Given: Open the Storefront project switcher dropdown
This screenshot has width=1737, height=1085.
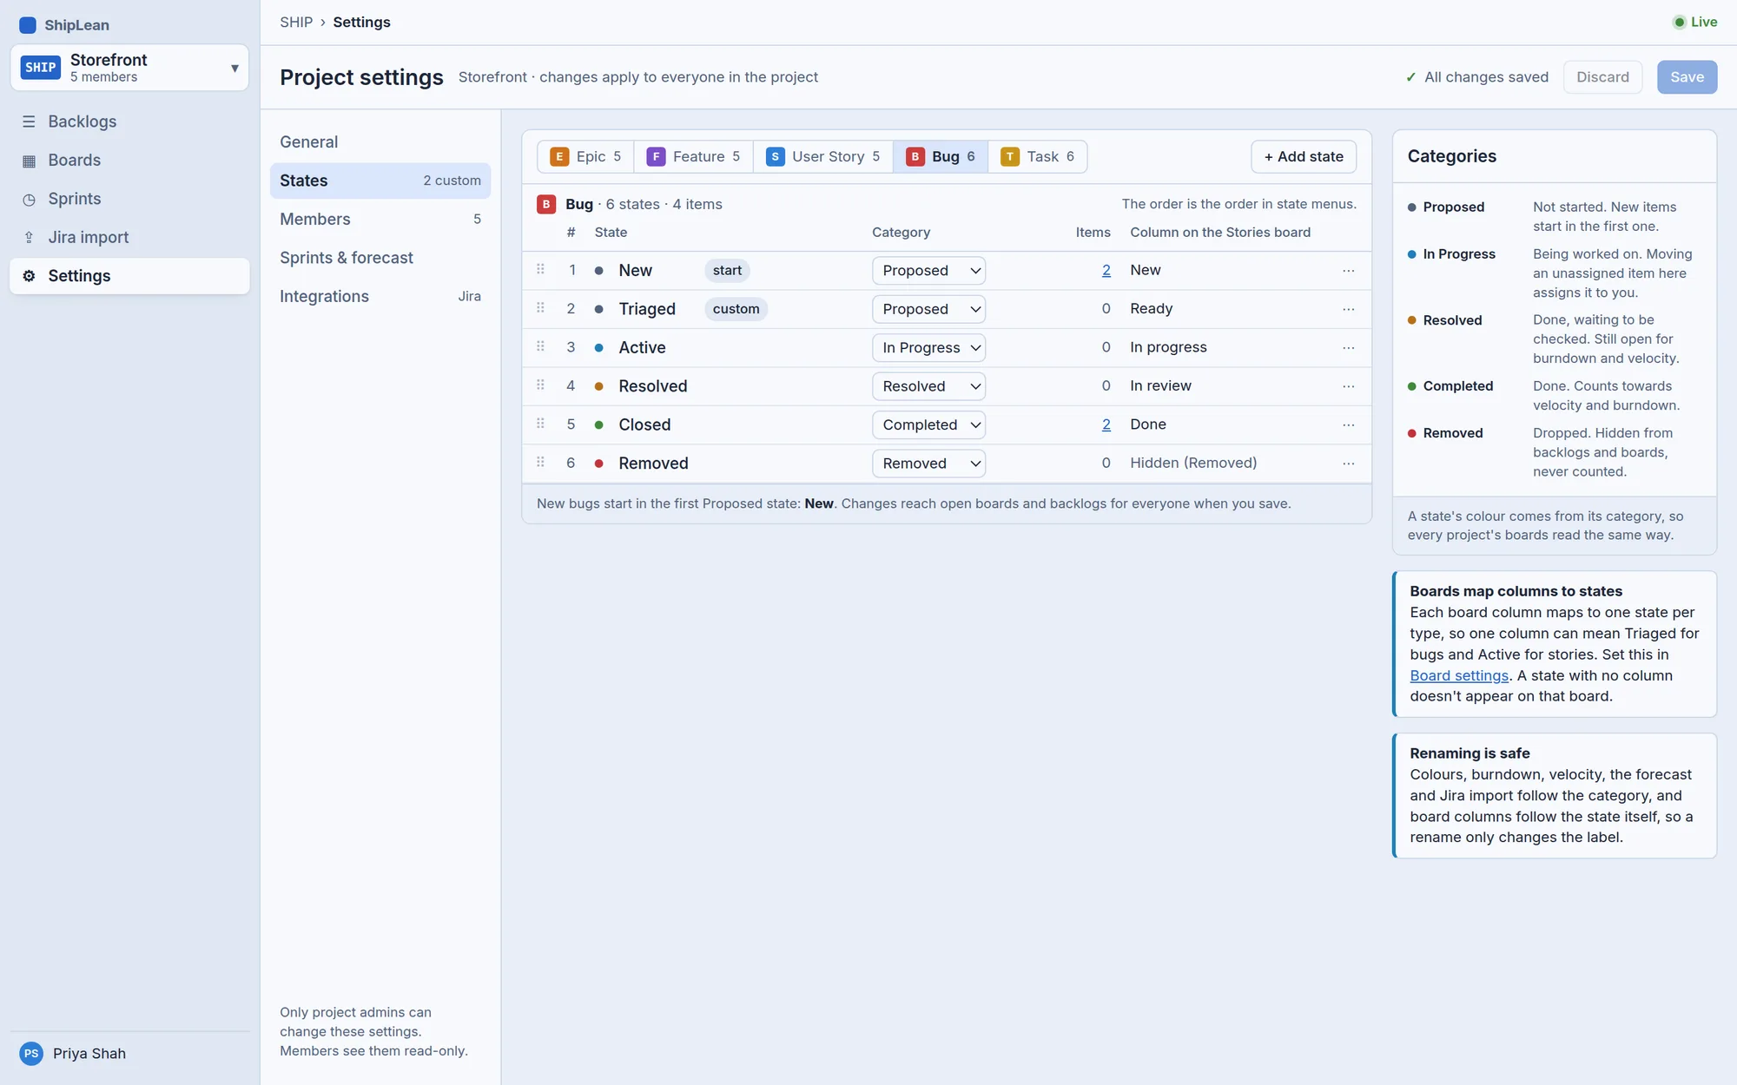Looking at the screenshot, I should pyautogui.click(x=129, y=68).
